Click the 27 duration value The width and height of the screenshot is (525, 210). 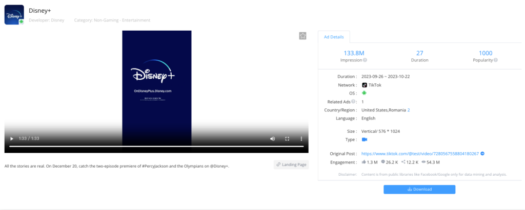tap(419, 53)
